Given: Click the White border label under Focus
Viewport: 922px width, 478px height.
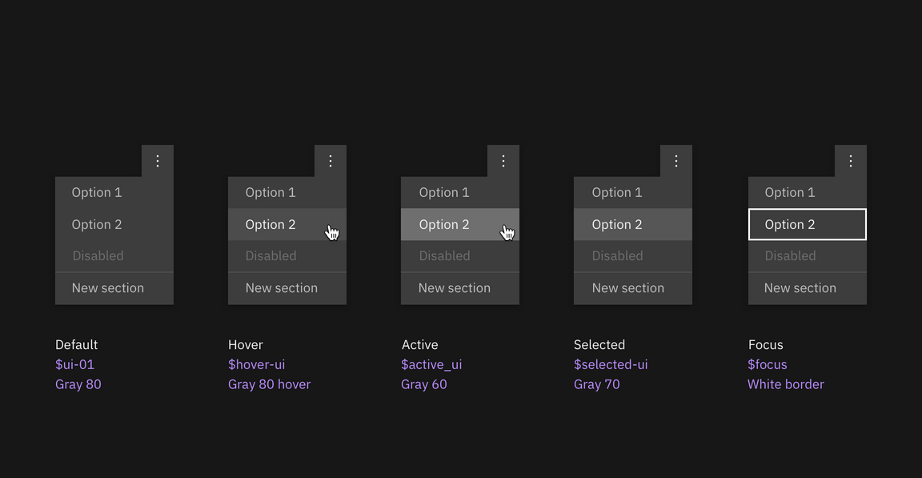Looking at the screenshot, I should [786, 384].
